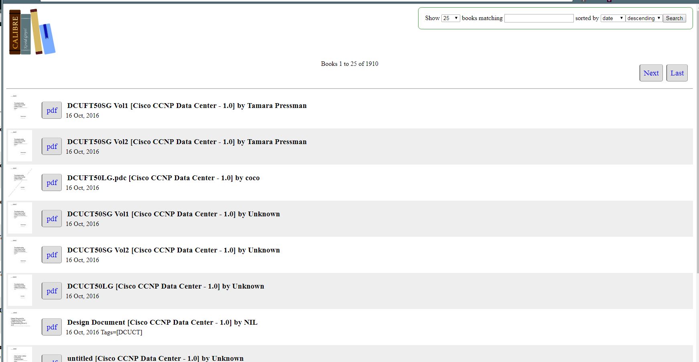Image resolution: width=699 pixels, height=362 pixels.
Task: Click the date under DCUFT50LG.pdc
Action: coord(82,188)
